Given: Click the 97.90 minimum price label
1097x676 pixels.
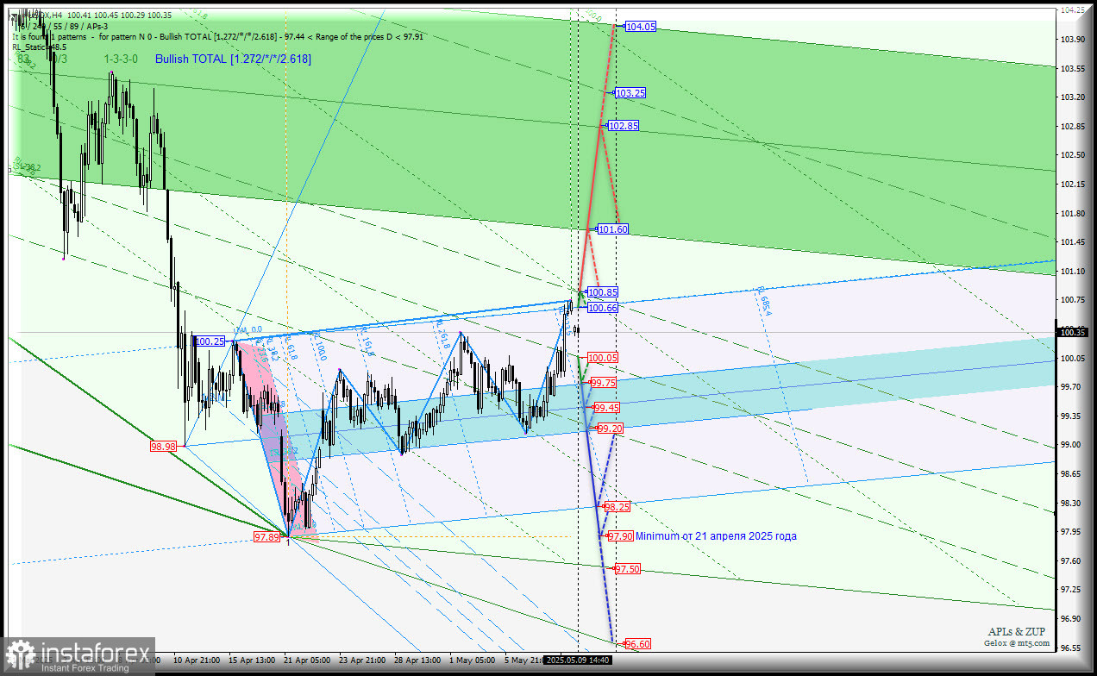Looking at the screenshot, I should (x=621, y=536).
